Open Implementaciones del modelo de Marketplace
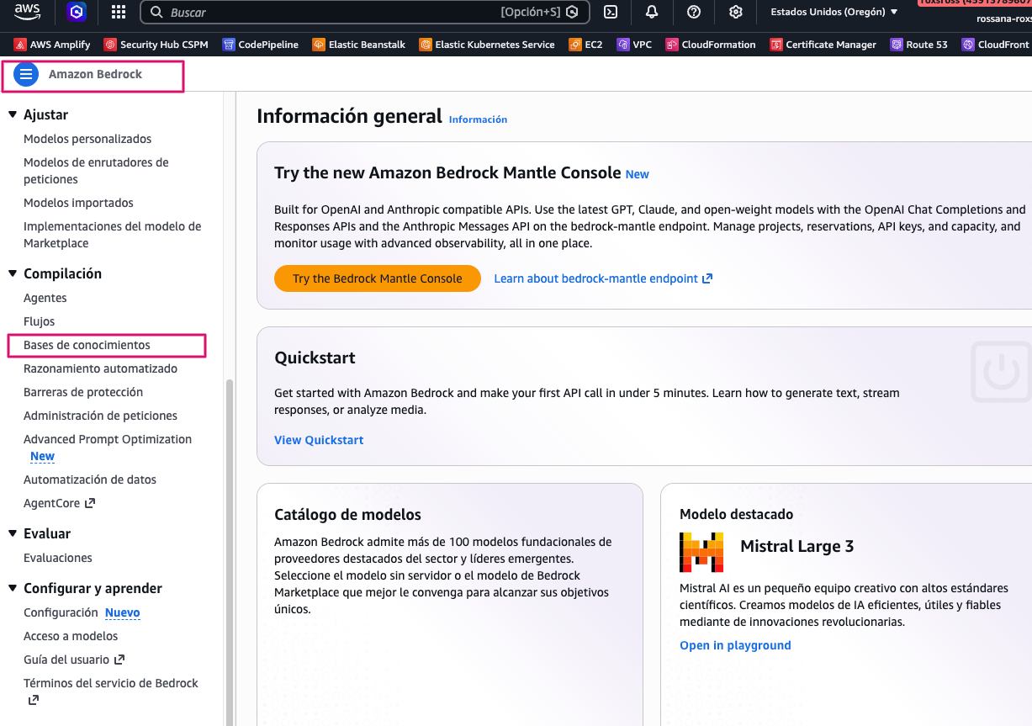 [x=113, y=235]
